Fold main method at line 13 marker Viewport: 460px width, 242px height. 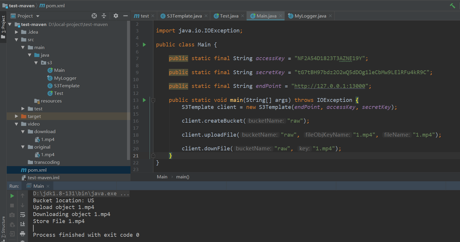pos(153,100)
